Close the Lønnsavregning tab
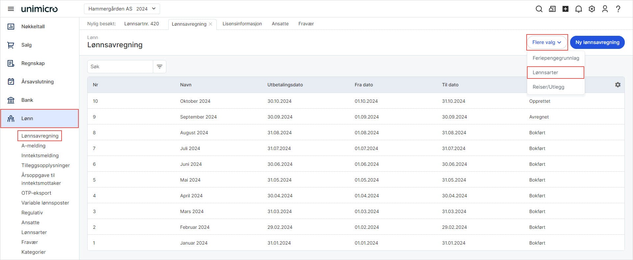The width and height of the screenshot is (633, 260). (x=210, y=24)
